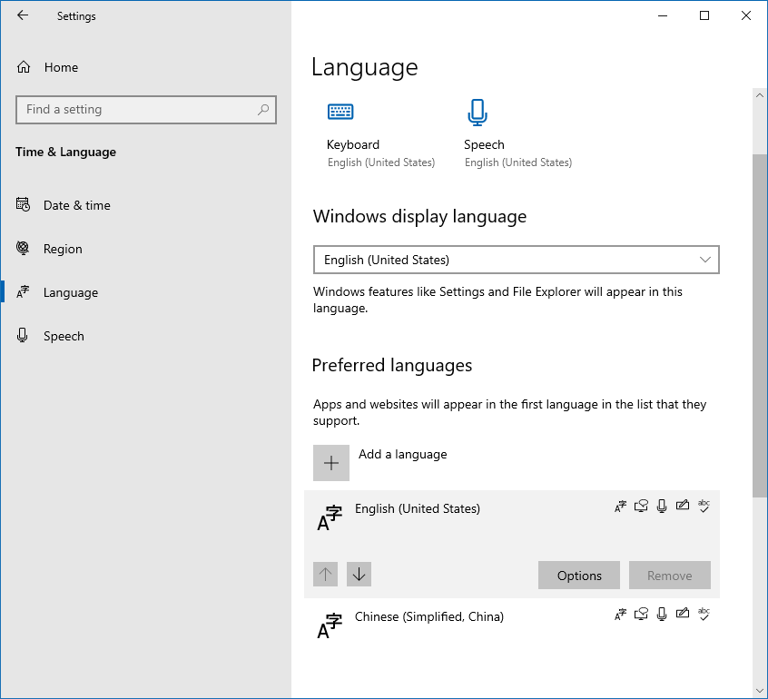768x699 pixels.
Task: Open Options for English (United States)
Action: click(579, 576)
